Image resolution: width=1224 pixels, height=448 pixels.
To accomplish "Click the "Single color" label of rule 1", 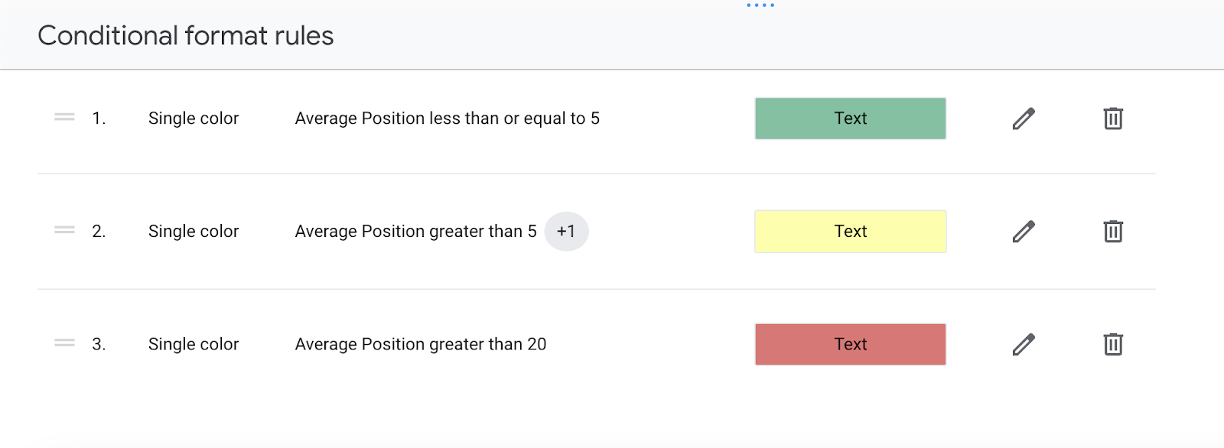I will [x=194, y=118].
